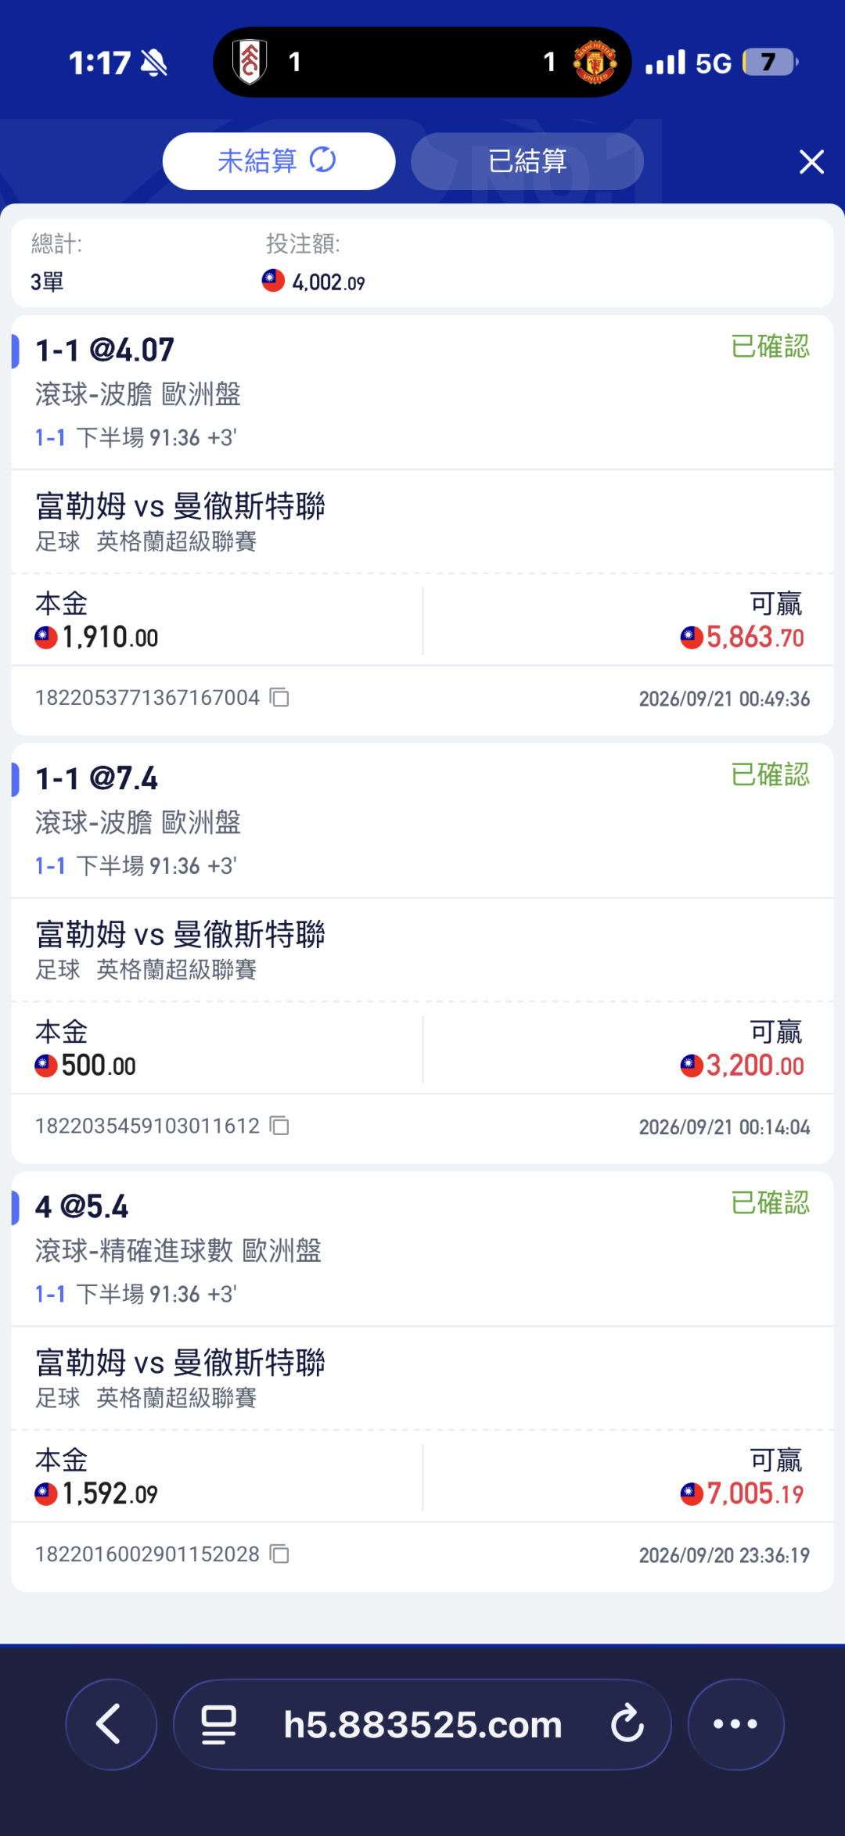Tap h5.883525.com address field
Screen dimensions: 845x1836
coord(422,1724)
